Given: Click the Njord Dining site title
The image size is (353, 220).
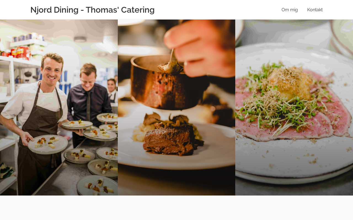Looking at the screenshot, I should click(92, 10).
